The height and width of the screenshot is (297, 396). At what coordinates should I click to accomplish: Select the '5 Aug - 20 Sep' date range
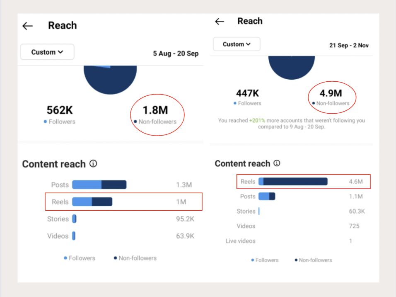point(176,54)
